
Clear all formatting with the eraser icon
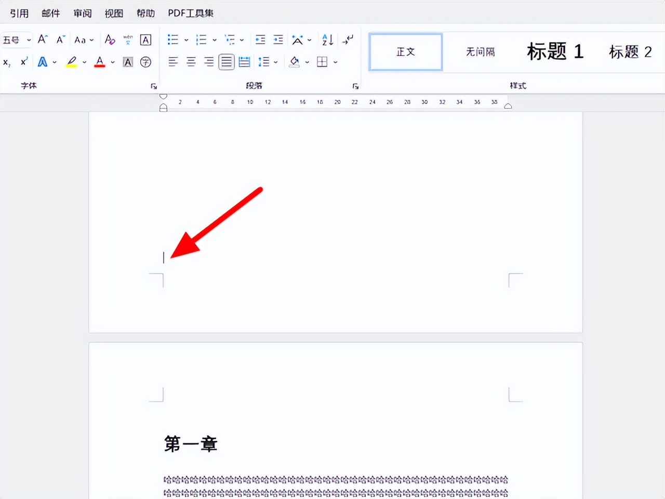110,40
